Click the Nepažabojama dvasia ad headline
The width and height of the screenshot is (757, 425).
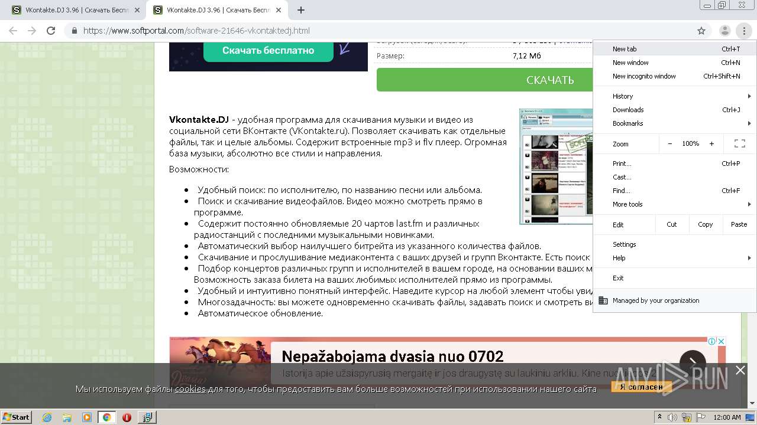[x=393, y=356]
